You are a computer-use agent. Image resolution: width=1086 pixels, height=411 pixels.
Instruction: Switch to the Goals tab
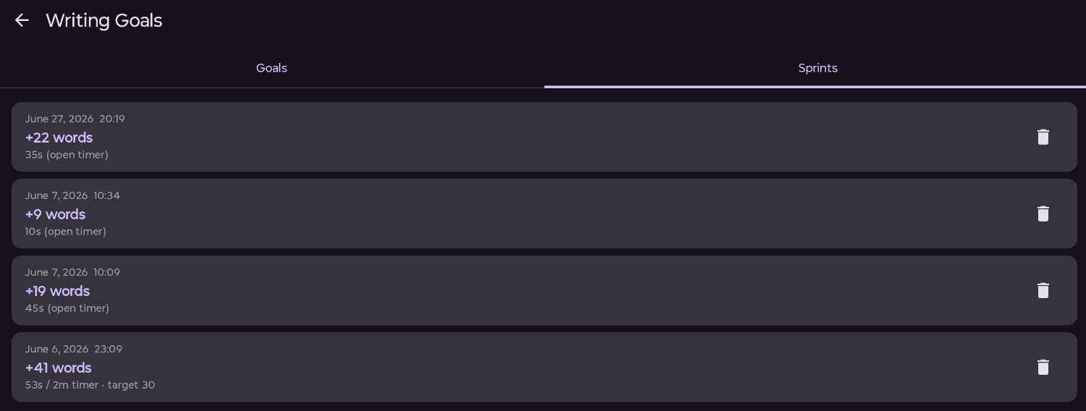271,68
